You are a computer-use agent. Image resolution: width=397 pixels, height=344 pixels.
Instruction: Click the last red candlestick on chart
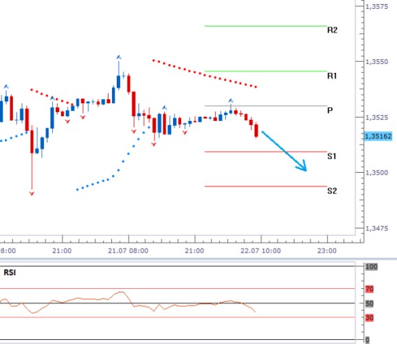point(256,131)
